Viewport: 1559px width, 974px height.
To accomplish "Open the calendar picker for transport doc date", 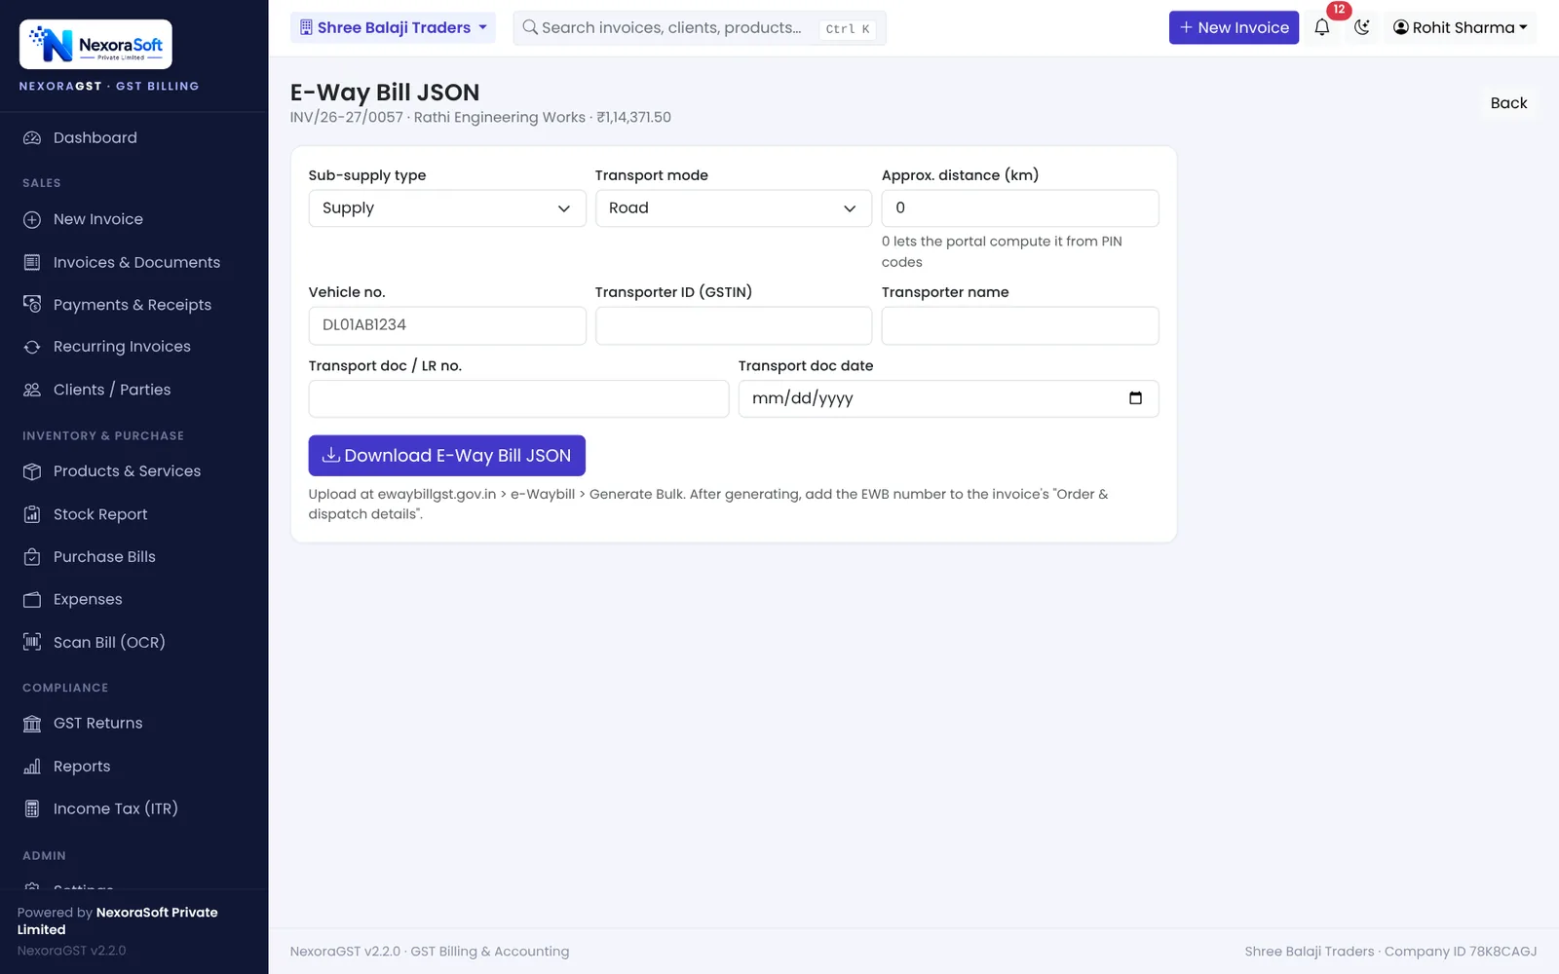I will click(1135, 398).
